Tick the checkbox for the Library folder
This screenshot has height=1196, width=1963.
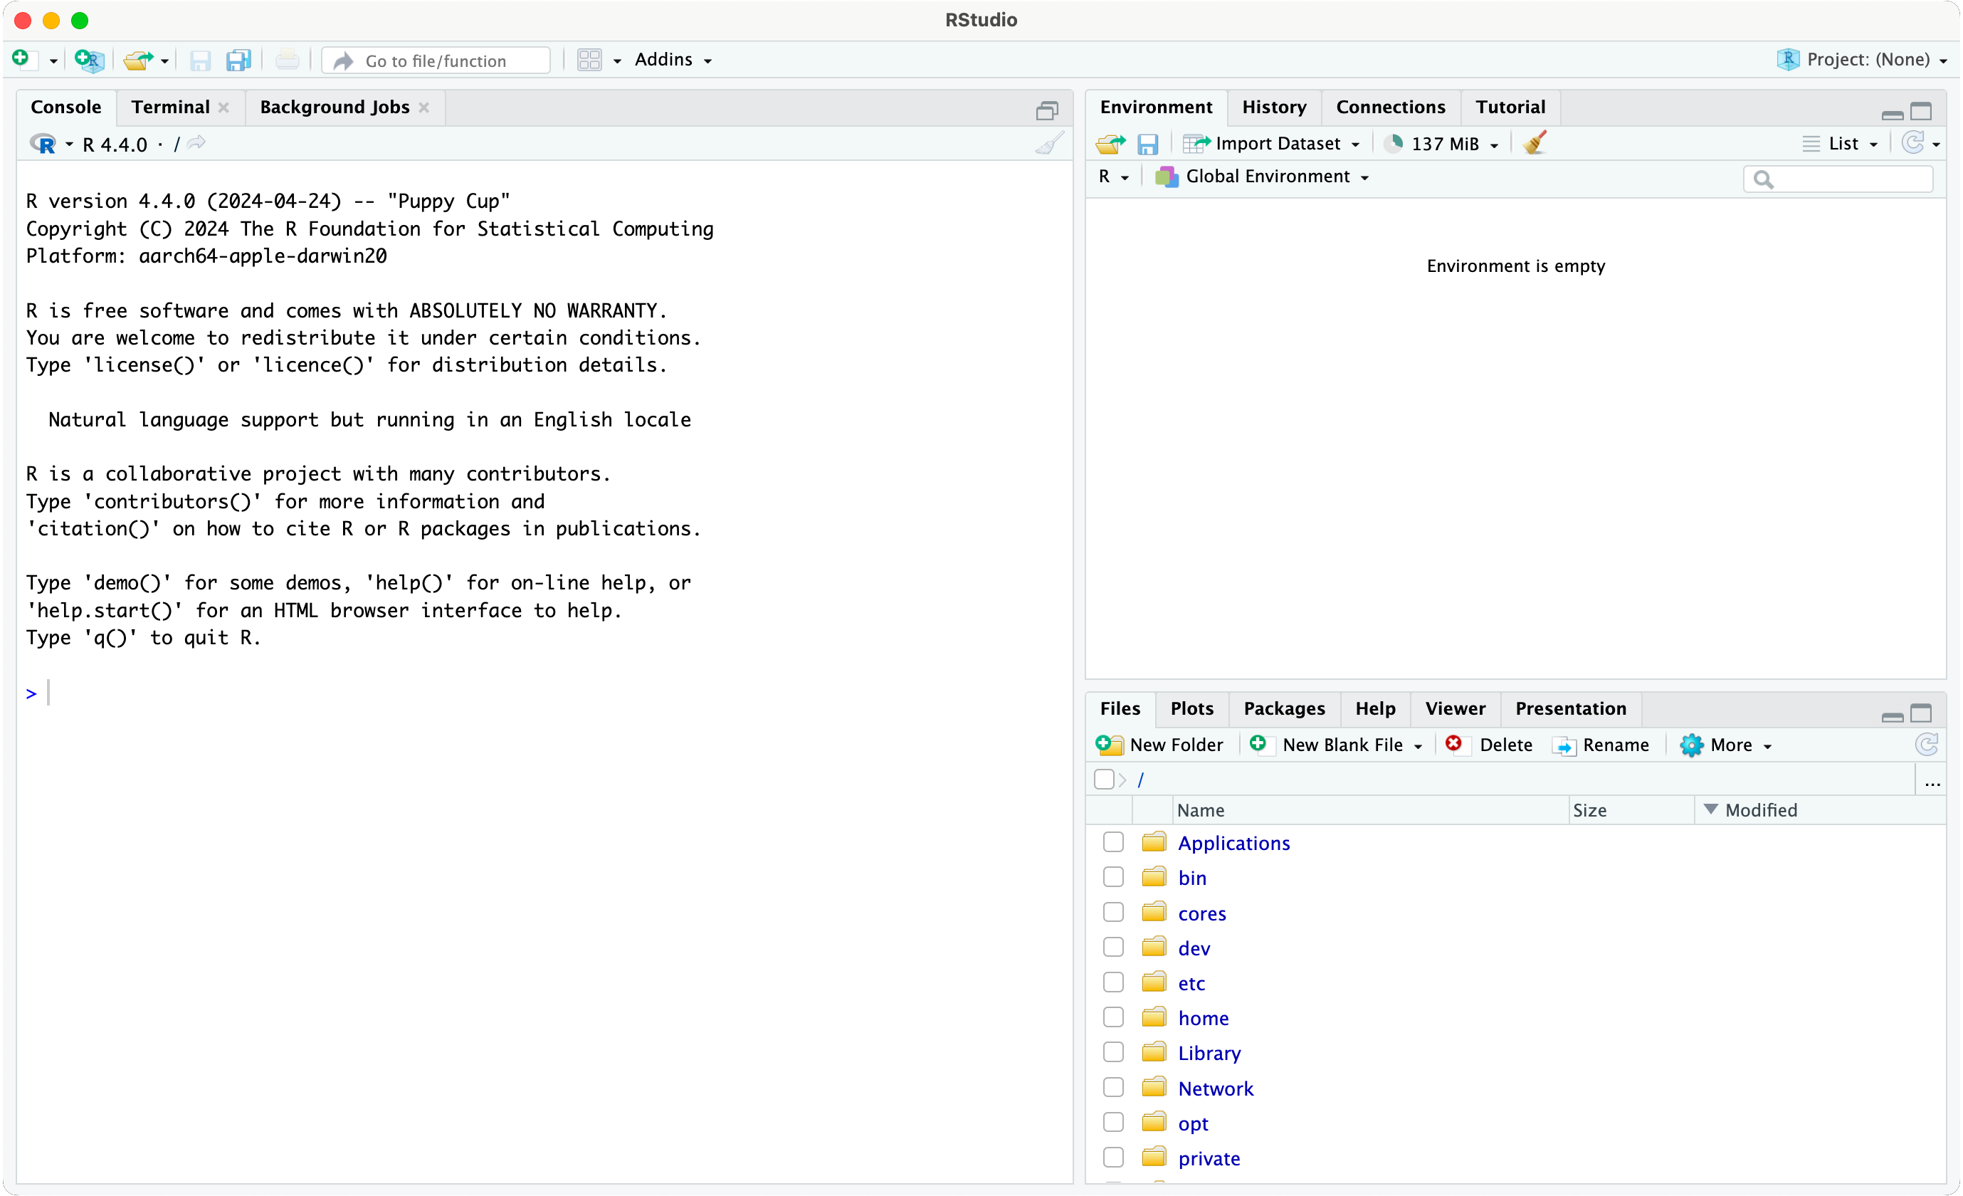(x=1113, y=1053)
